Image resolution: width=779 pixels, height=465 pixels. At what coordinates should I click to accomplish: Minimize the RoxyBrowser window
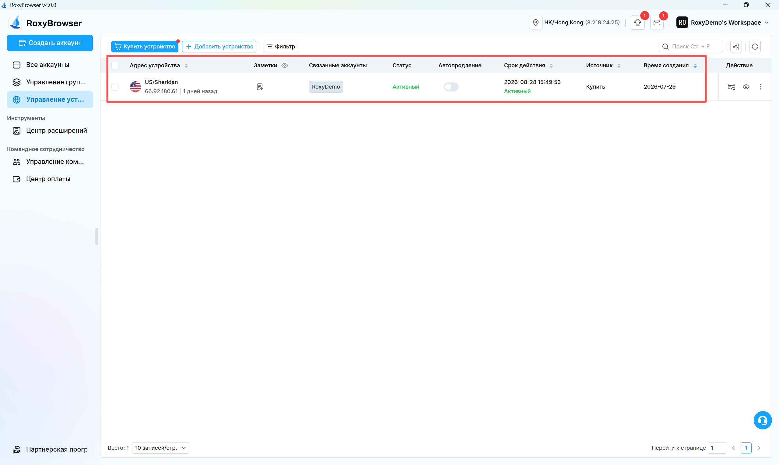tap(725, 5)
